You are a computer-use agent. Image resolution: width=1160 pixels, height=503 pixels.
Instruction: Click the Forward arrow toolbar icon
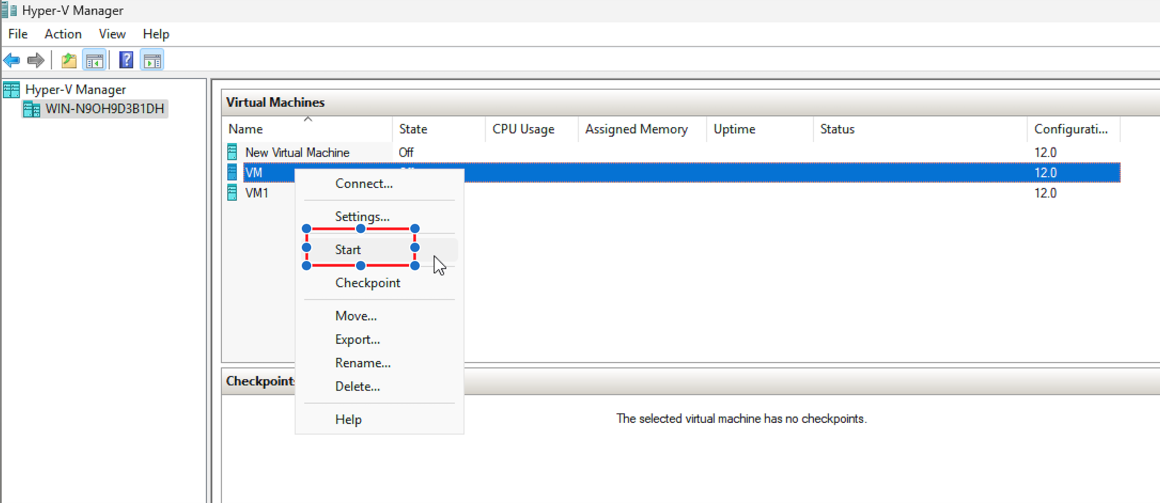point(36,60)
